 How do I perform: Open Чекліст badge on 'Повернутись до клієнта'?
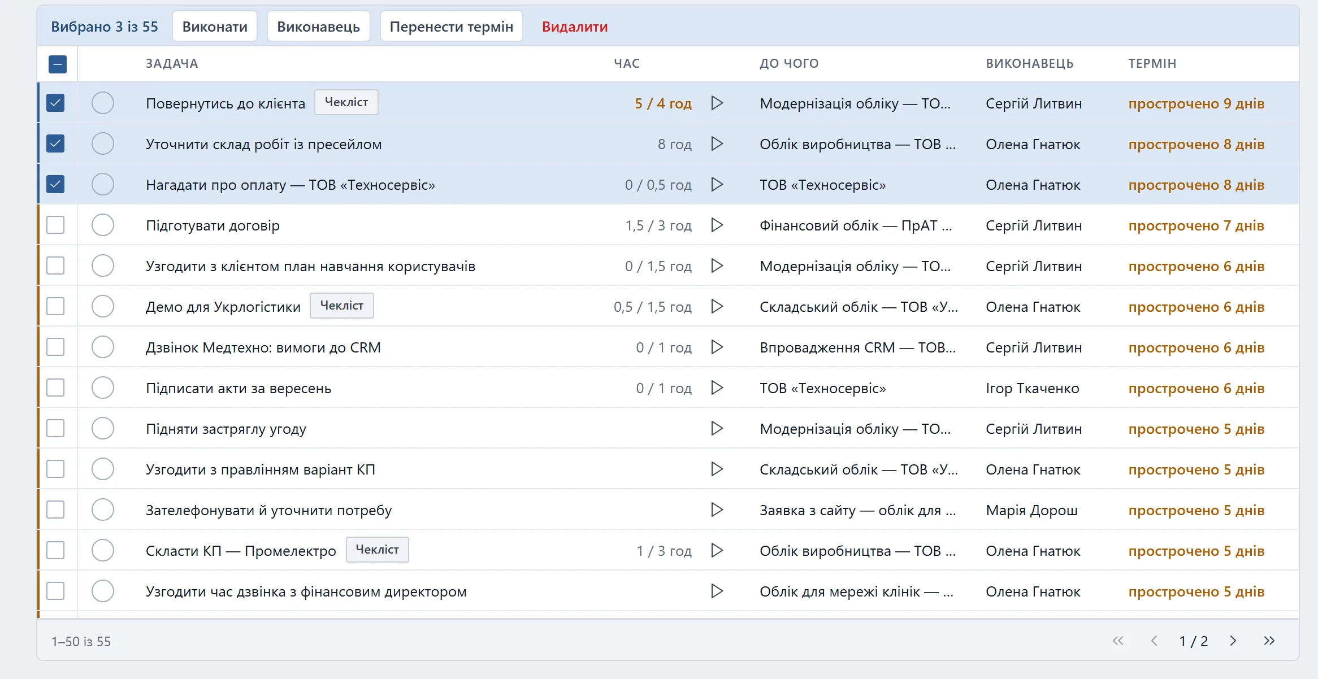(x=346, y=102)
